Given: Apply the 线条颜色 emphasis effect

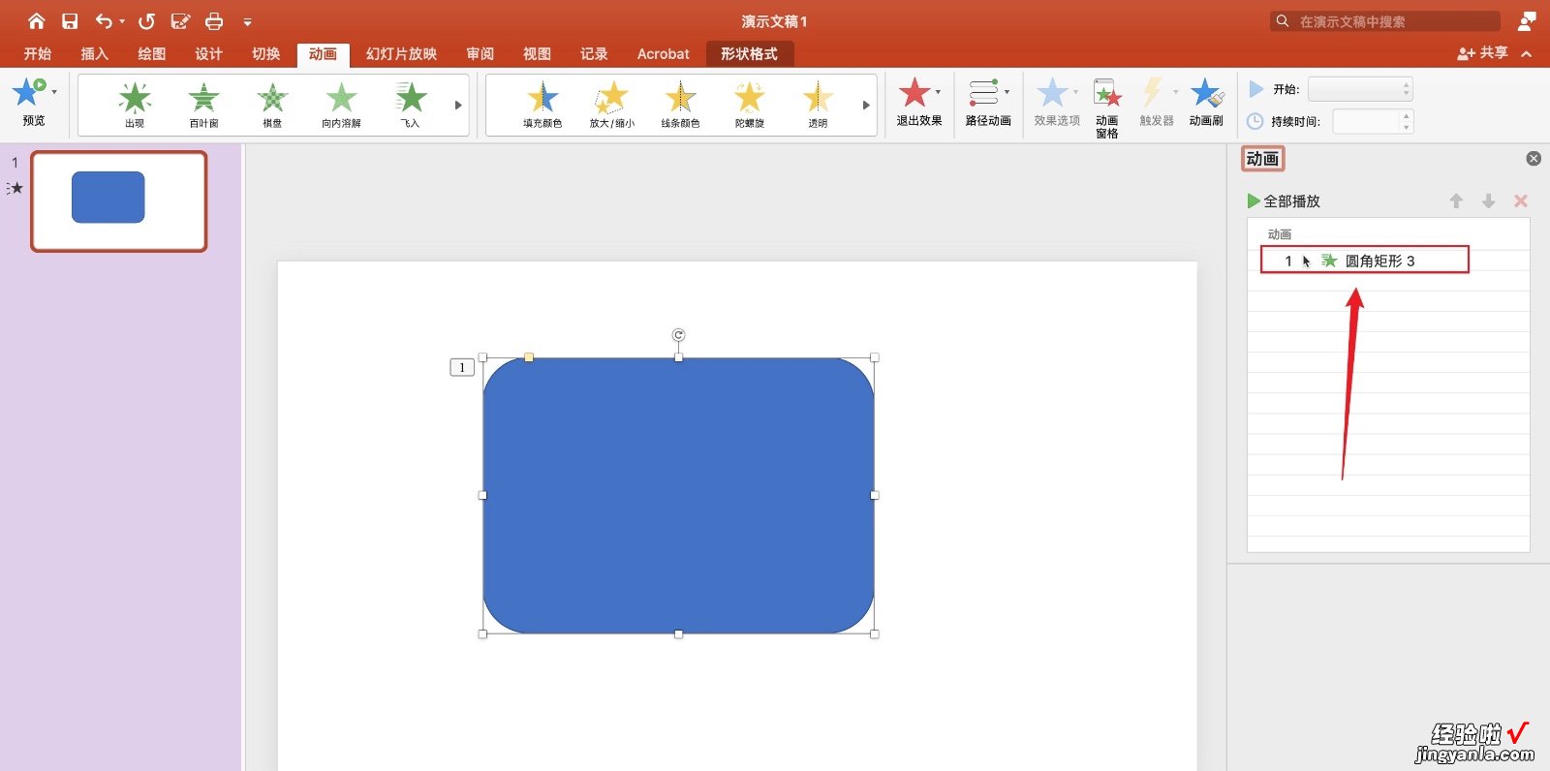Looking at the screenshot, I should click(x=681, y=104).
